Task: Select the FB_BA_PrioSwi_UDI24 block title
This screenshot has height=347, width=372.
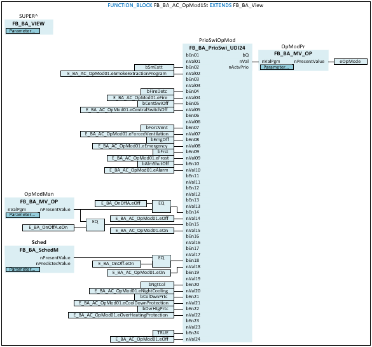Action: tap(217, 48)
